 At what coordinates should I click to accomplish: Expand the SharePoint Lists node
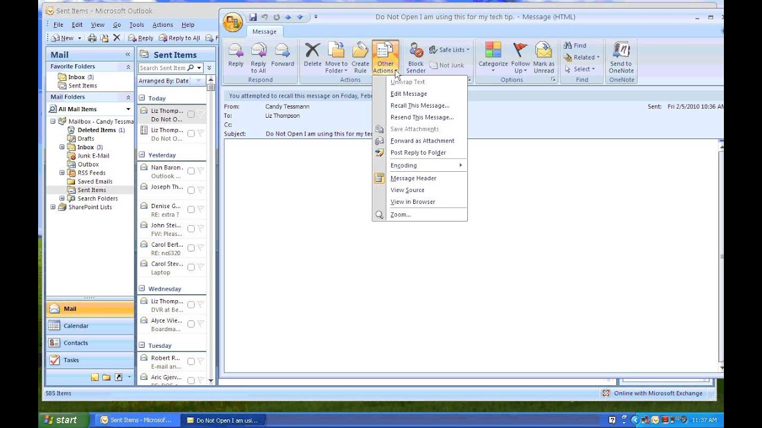[x=53, y=207]
